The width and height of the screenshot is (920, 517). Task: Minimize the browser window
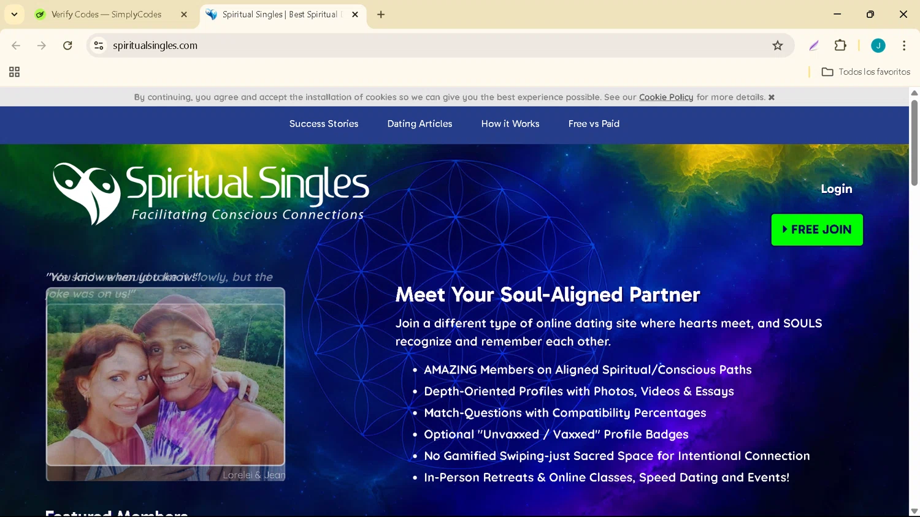(837, 14)
